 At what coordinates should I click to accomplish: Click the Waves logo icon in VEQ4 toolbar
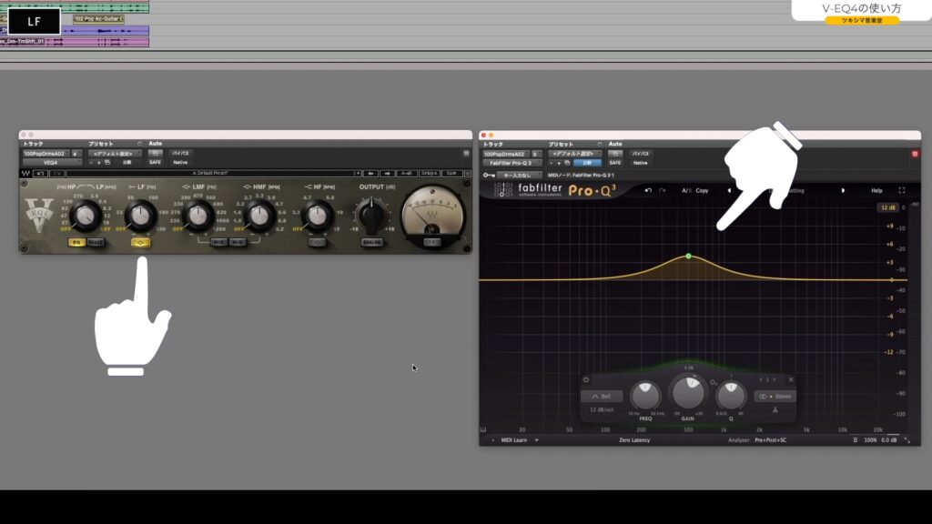pyautogui.click(x=25, y=174)
